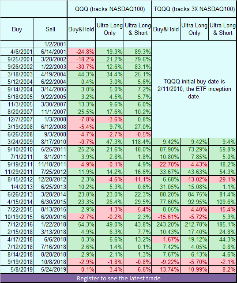Select the 118.4% Ultra Long & Short cell
Image resolution: width=237 pixels, height=283 pixels.
click(138, 142)
